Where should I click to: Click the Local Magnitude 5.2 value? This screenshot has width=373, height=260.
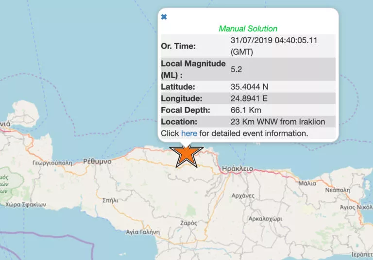click(237, 69)
